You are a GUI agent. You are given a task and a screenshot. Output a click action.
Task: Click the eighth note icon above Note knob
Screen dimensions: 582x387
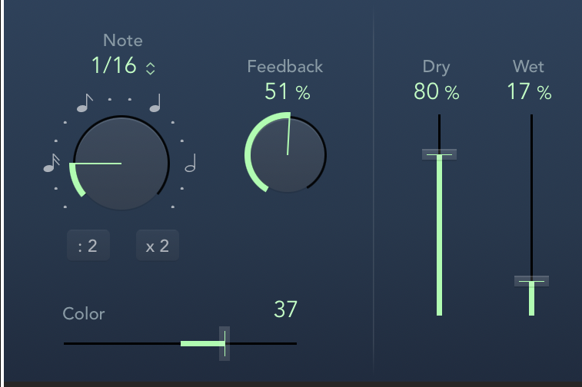85,102
